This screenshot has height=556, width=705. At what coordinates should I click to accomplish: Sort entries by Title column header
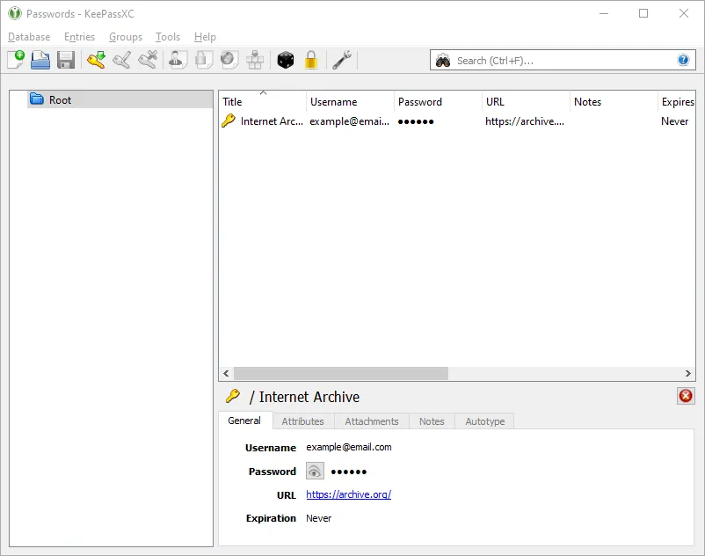coord(263,102)
